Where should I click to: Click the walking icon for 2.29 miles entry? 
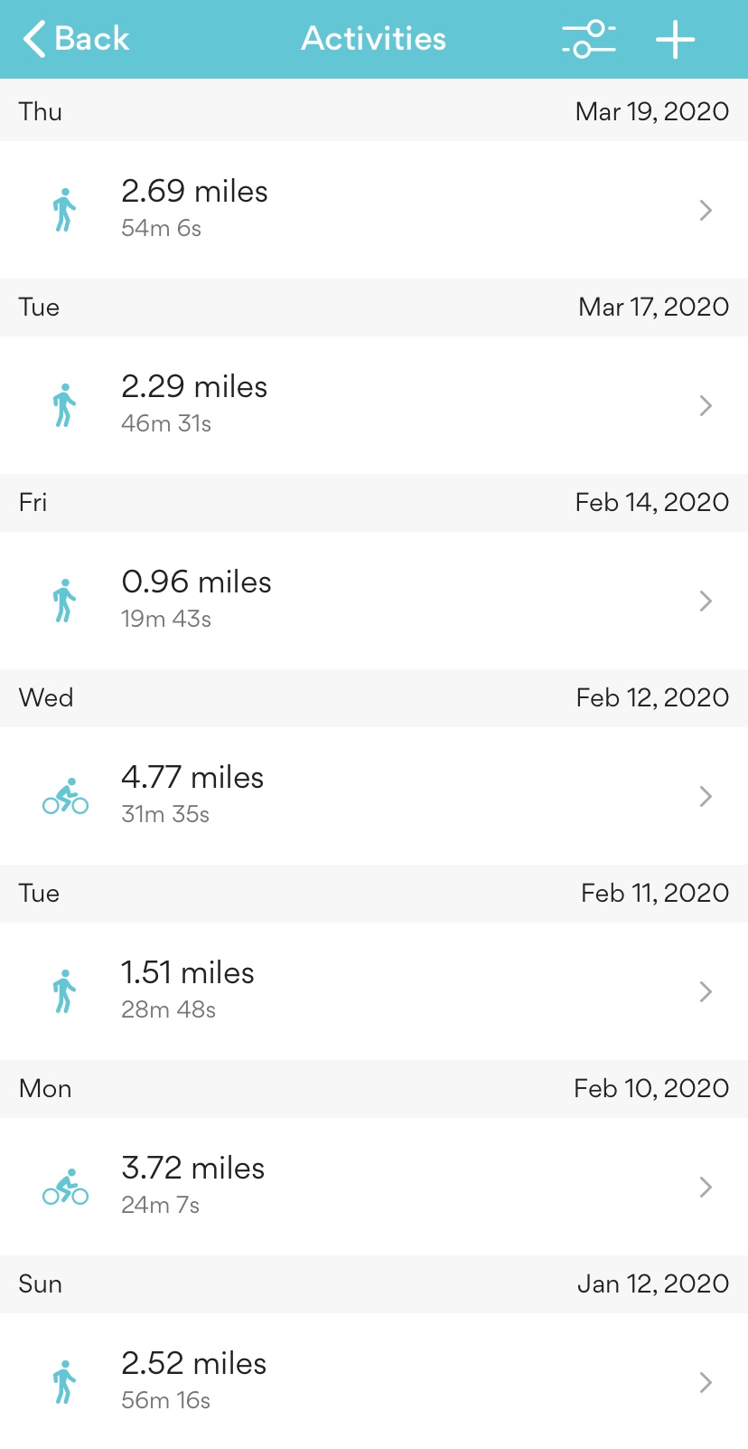click(64, 405)
